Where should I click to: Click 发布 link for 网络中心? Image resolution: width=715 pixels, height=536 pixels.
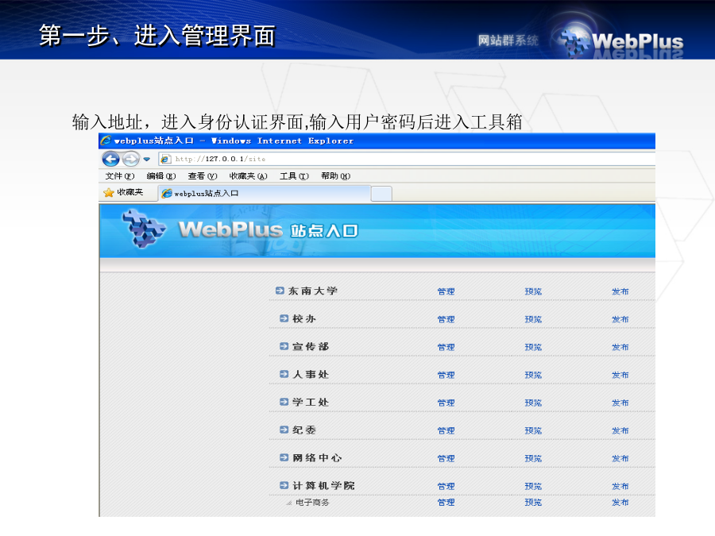(x=620, y=458)
